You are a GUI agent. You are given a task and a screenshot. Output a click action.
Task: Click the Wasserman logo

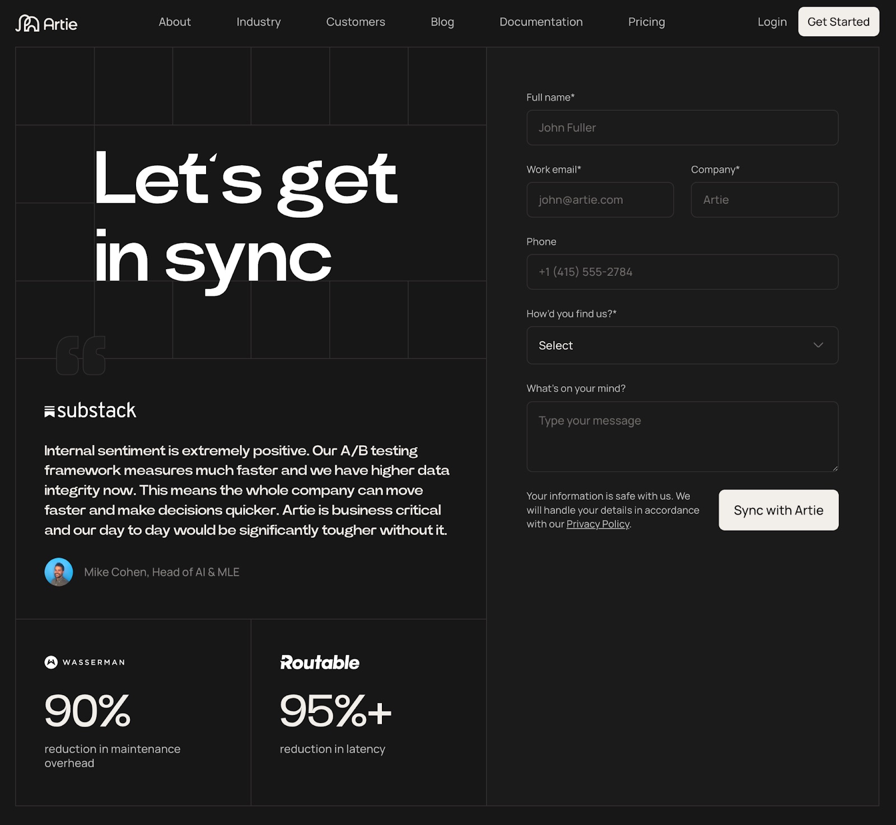(x=85, y=662)
